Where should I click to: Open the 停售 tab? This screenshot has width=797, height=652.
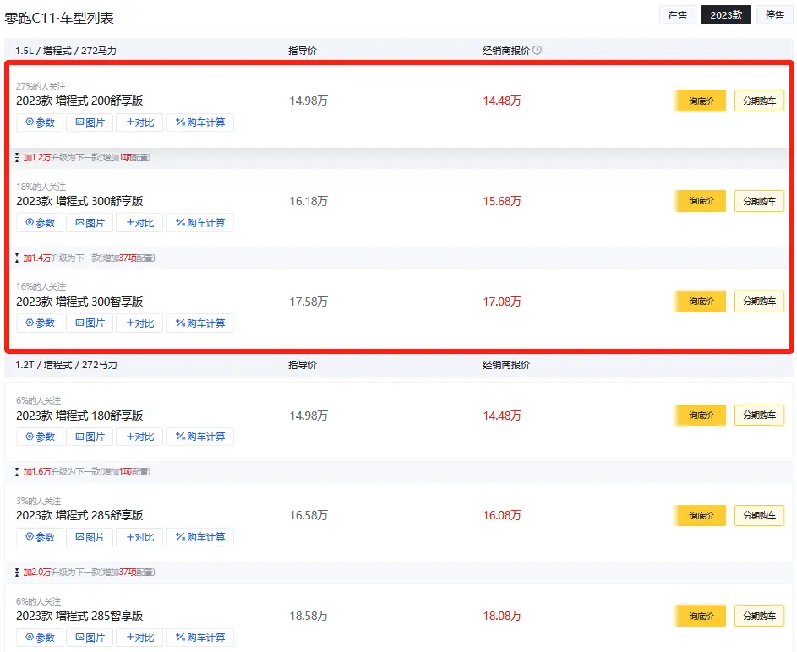(775, 15)
